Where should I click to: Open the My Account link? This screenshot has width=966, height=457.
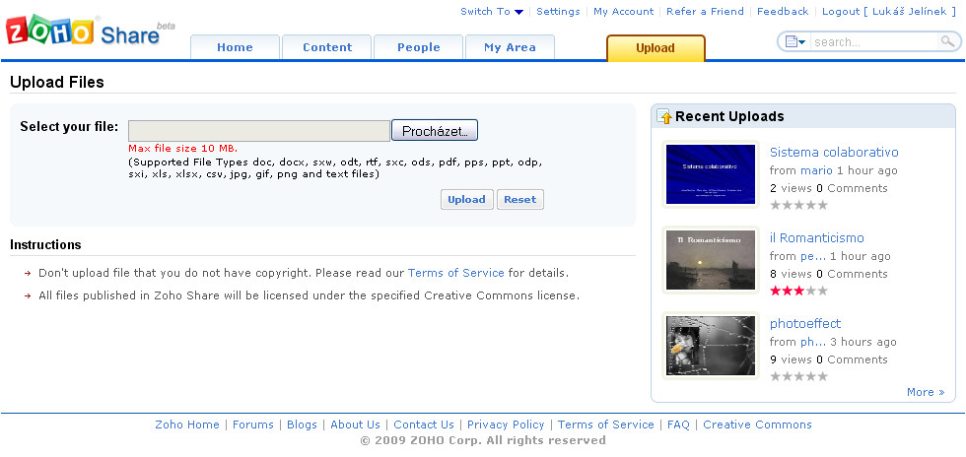(623, 12)
